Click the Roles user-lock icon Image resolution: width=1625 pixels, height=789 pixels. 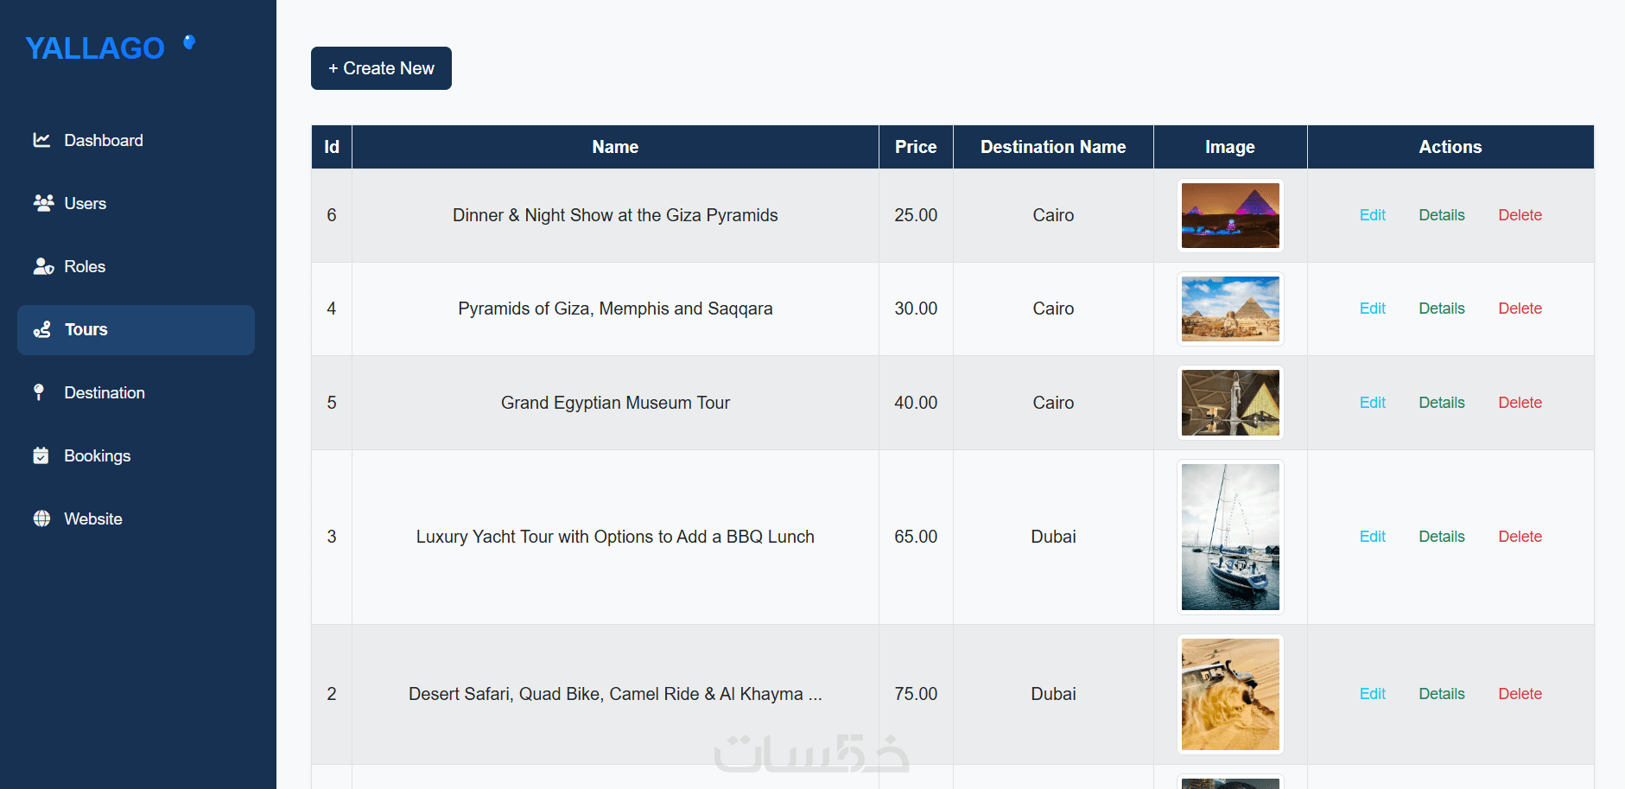(43, 266)
